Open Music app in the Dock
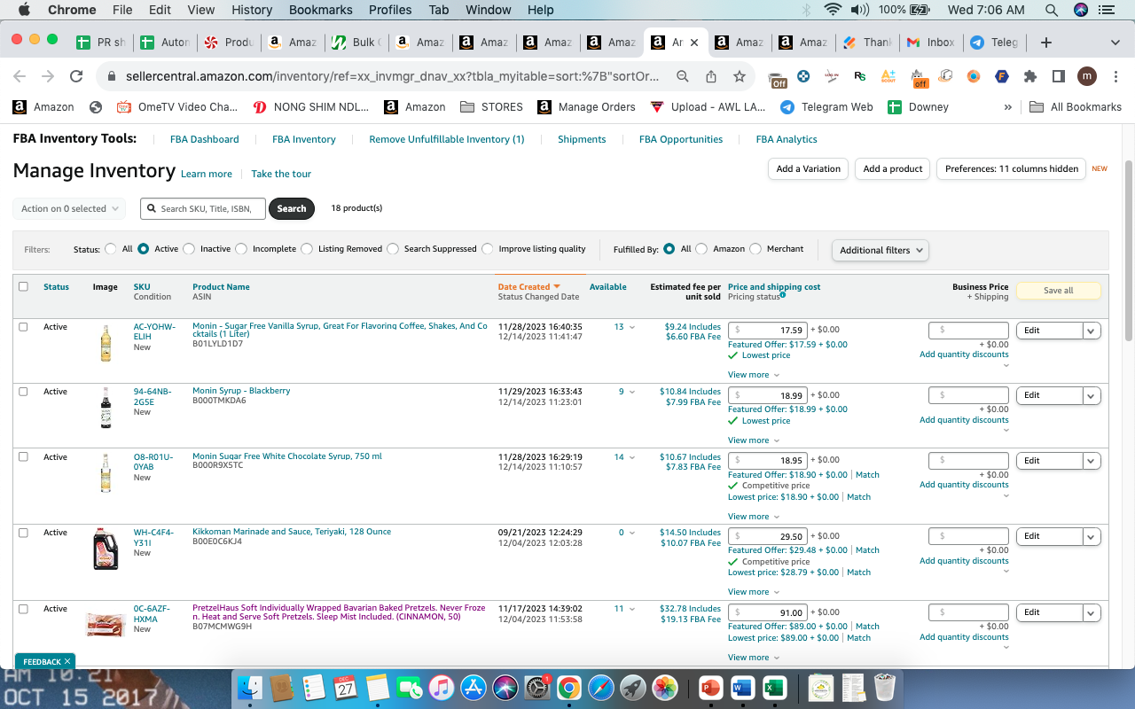1135x709 pixels. 441,687
